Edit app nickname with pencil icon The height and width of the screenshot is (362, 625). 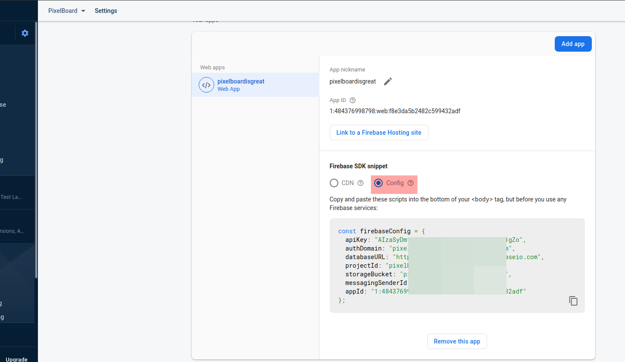[x=388, y=81]
